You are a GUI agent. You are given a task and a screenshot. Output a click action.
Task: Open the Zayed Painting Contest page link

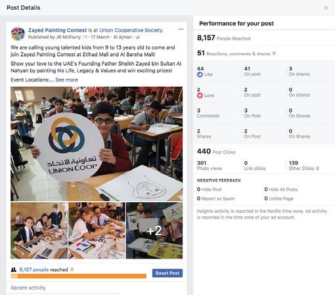tap(57, 30)
